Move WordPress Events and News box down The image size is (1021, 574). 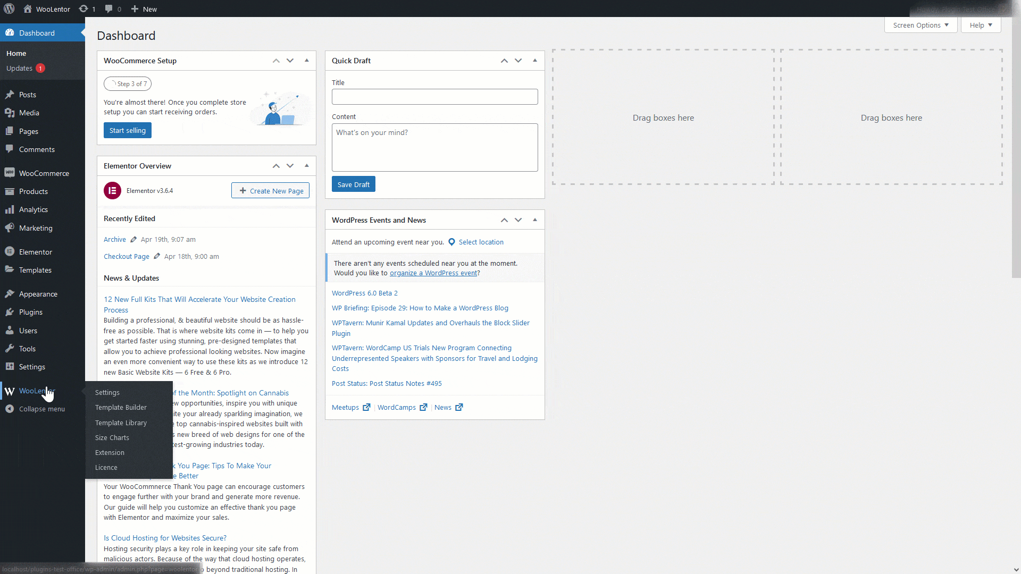518,220
